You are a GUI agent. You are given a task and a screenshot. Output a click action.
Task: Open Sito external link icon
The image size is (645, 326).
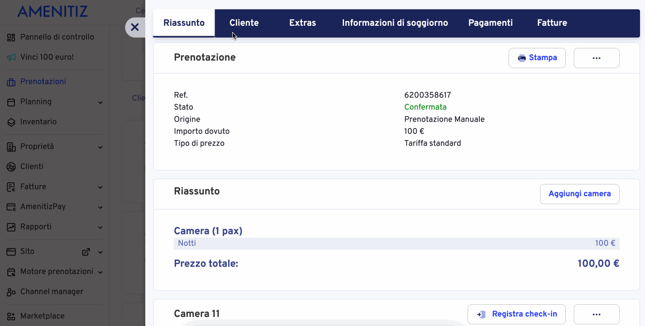point(86,252)
